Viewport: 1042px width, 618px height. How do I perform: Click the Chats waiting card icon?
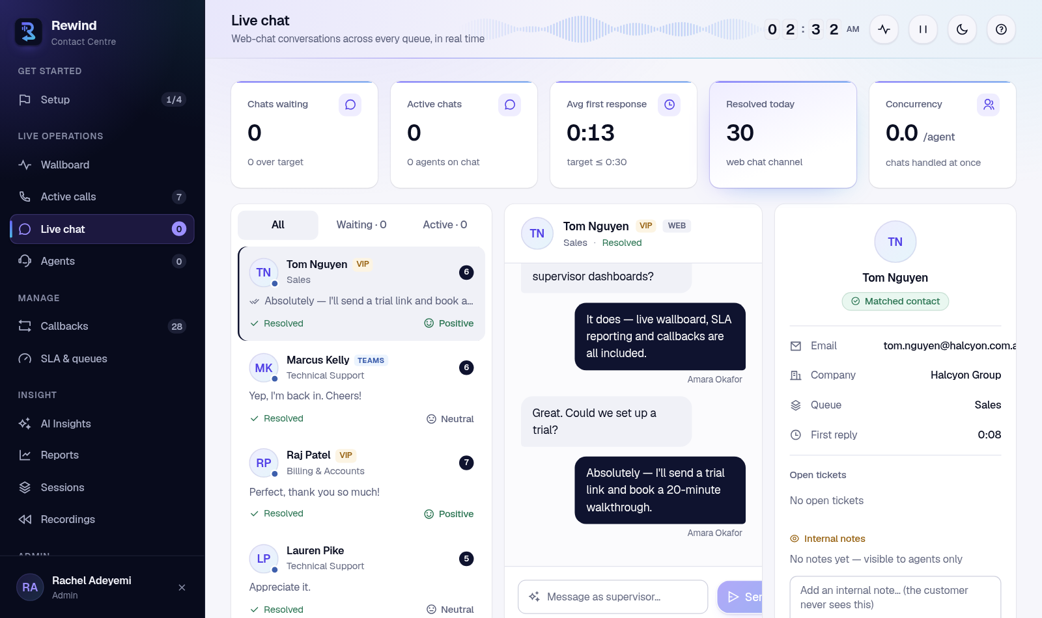[x=350, y=105]
